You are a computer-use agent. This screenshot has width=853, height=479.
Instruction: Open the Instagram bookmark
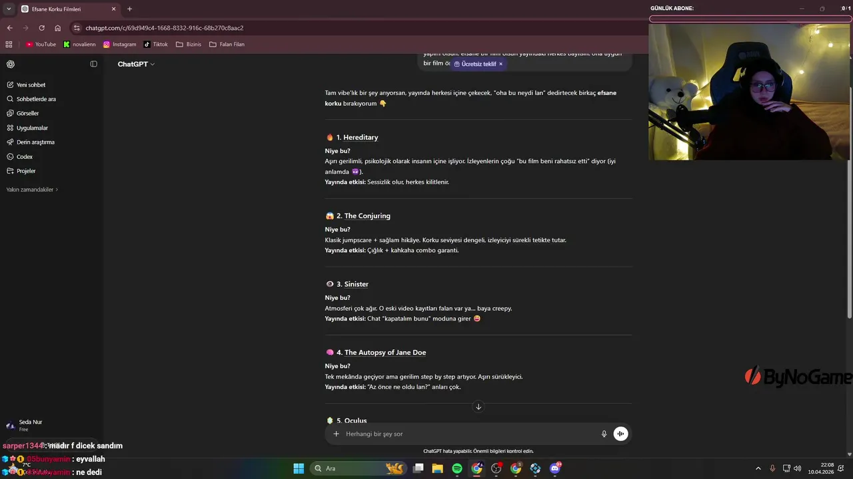pos(119,45)
